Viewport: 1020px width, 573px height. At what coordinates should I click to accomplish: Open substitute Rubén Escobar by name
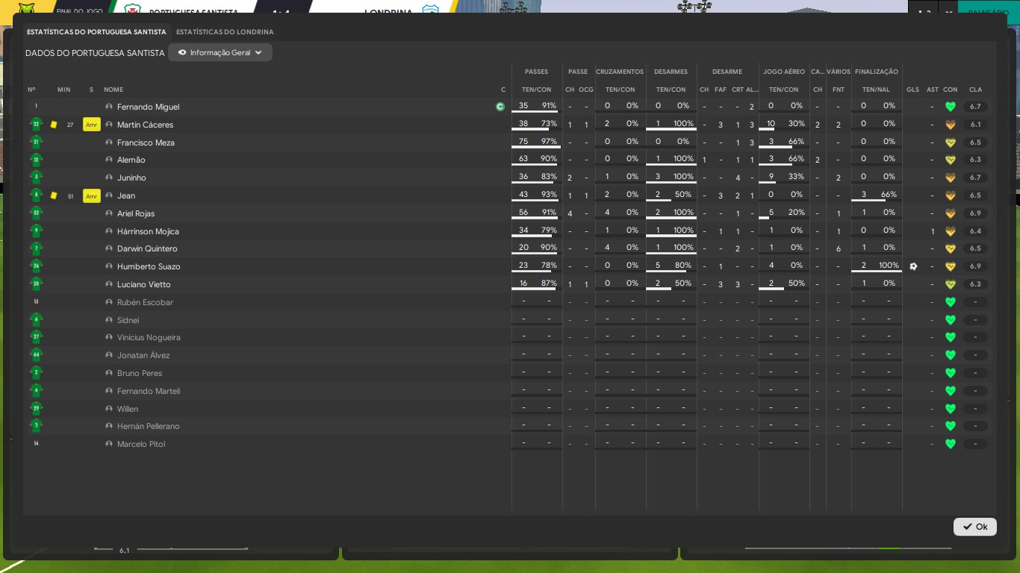pos(145,302)
